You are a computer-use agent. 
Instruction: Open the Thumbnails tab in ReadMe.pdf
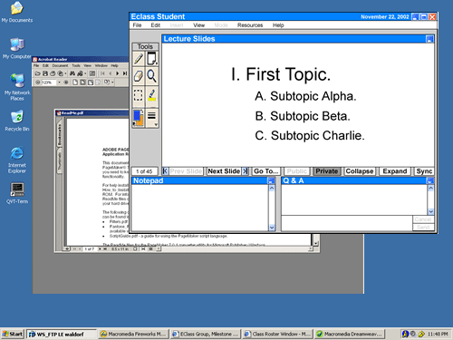tap(60, 161)
